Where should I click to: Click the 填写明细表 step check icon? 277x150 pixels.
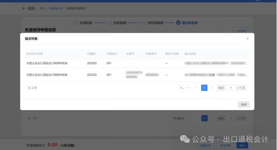(x=144, y=23)
